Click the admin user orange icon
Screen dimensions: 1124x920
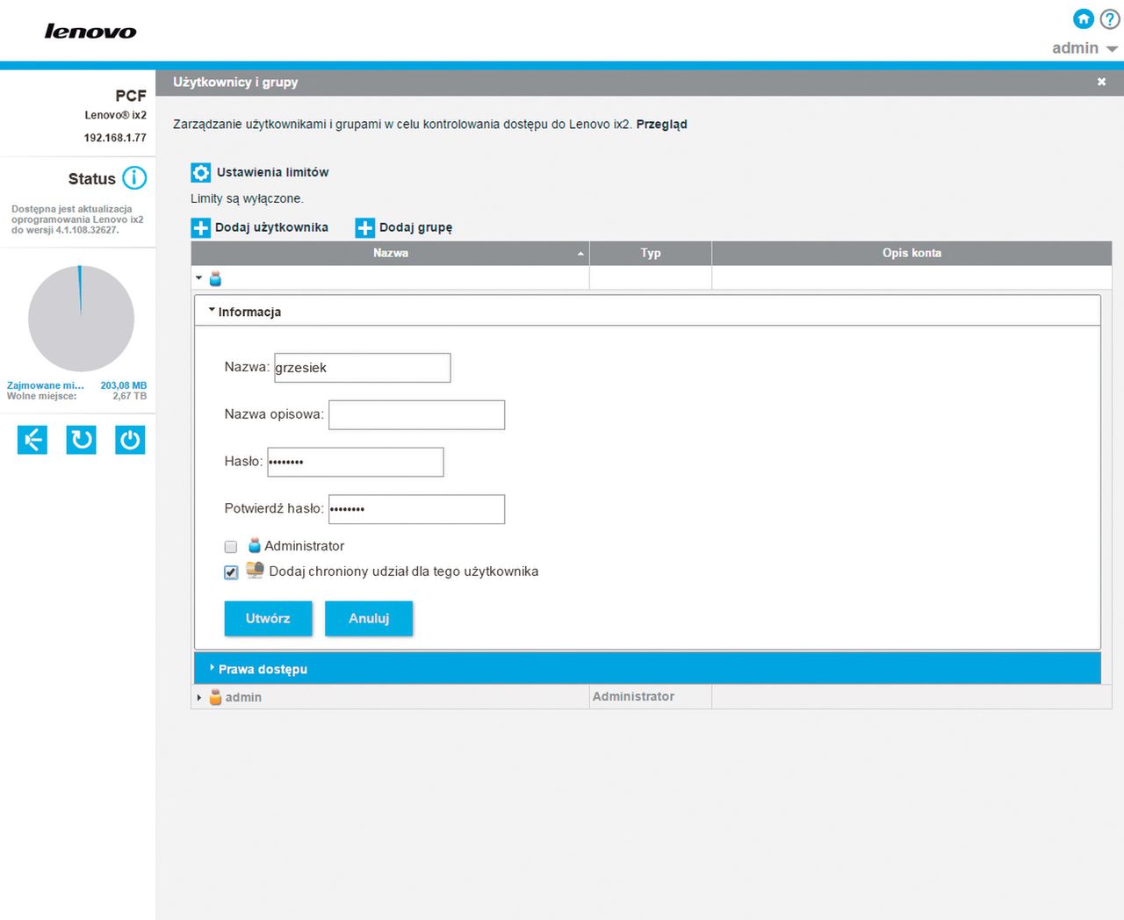click(x=215, y=698)
